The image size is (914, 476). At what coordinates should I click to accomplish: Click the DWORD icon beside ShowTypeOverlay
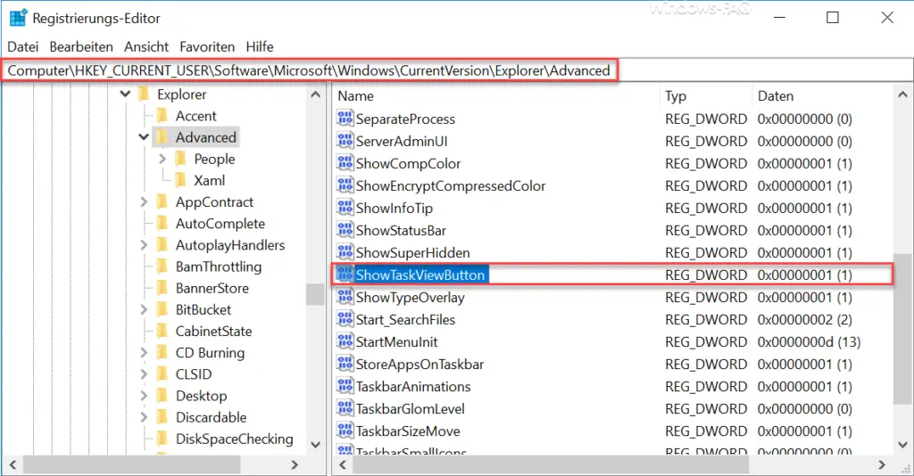(x=345, y=297)
